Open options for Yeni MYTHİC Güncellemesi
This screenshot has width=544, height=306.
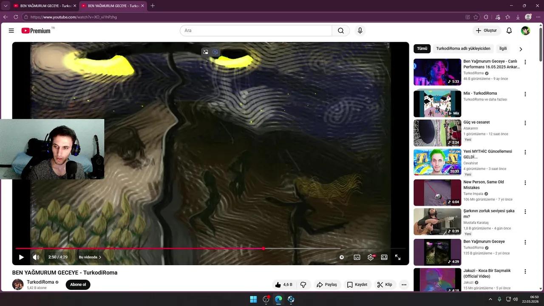pos(525,152)
